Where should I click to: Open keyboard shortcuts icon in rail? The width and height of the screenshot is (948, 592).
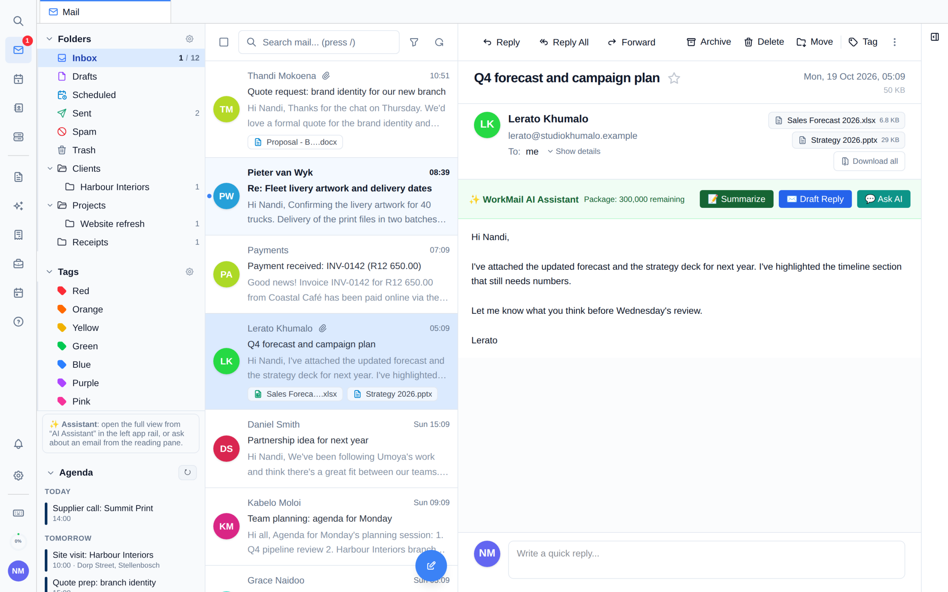coord(18,513)
